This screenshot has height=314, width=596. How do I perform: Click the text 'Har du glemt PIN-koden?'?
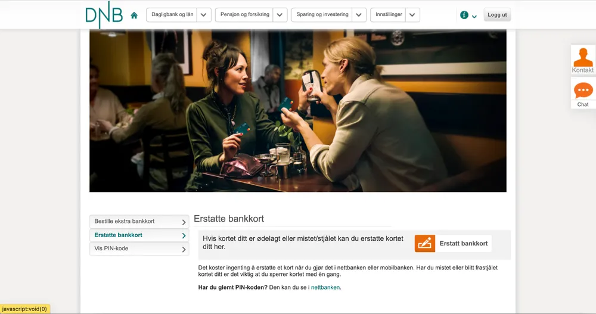pos(232,287)
